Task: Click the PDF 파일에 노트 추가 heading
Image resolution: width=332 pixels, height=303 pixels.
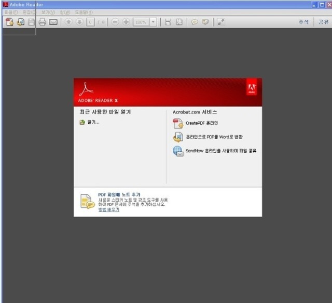Action: [119, 194]
